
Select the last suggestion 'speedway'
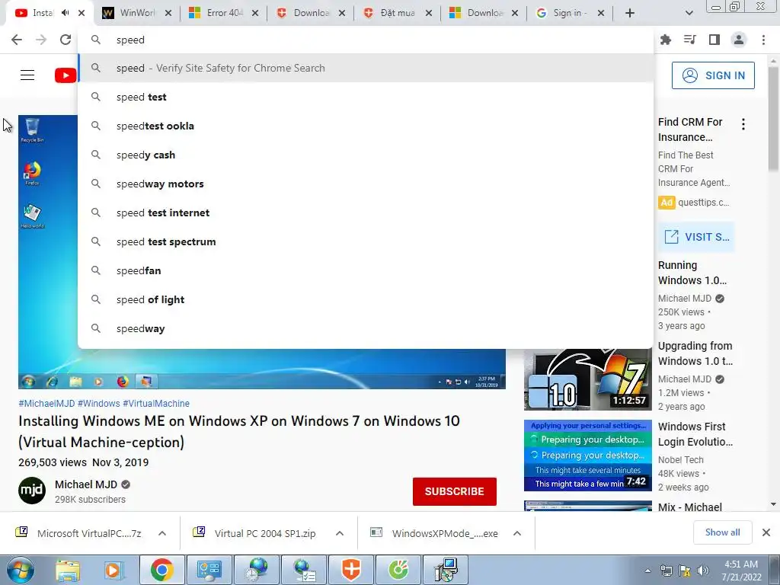click(x=366, y=328)
